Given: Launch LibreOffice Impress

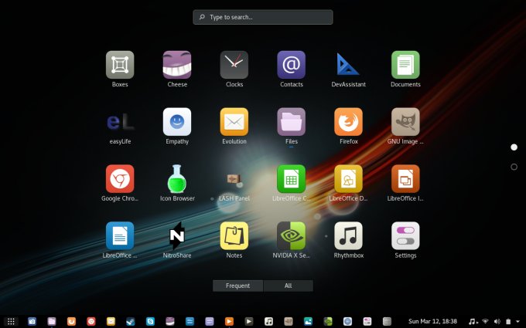Looking at the screenshot, I should coord(405,179).
